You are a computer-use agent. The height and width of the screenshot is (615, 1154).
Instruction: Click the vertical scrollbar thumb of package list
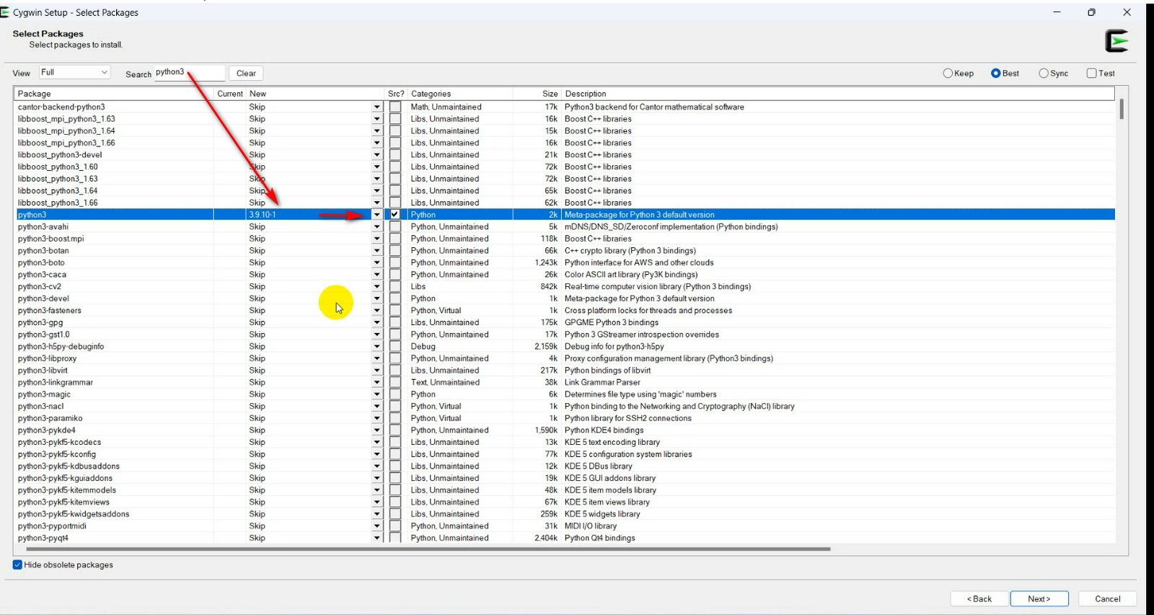pyautogui.click(x=1122, y=110)
